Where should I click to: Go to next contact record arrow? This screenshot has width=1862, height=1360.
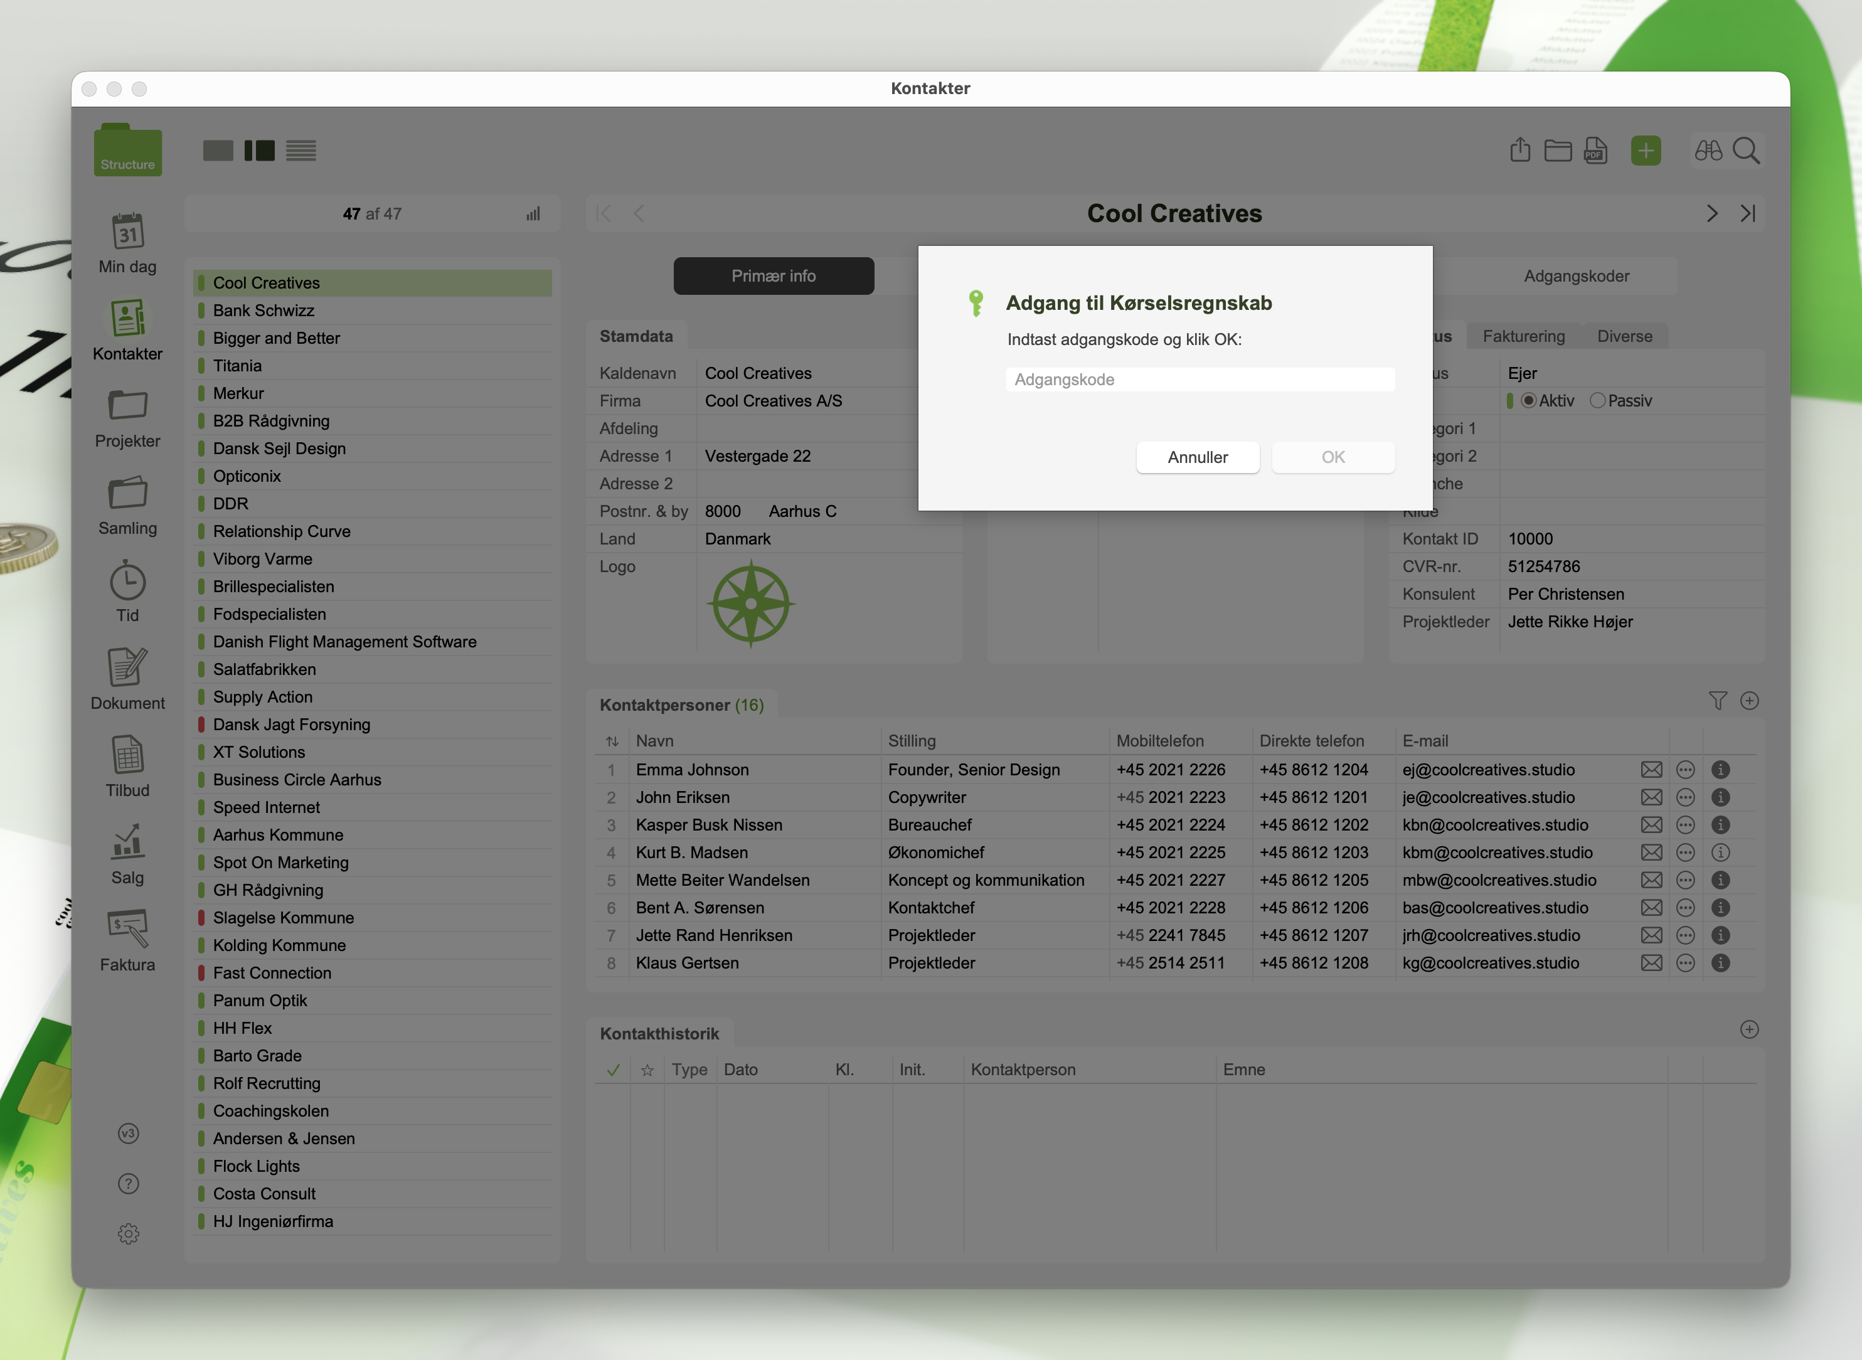click(1712, 214)
